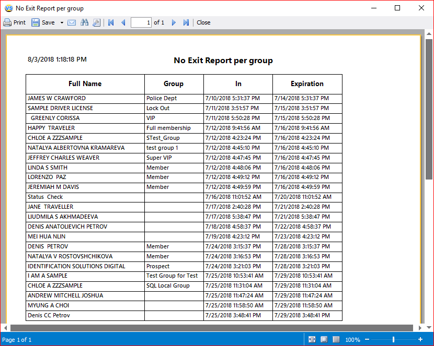
Task: Click the page number input field
Action: (141, 22)
